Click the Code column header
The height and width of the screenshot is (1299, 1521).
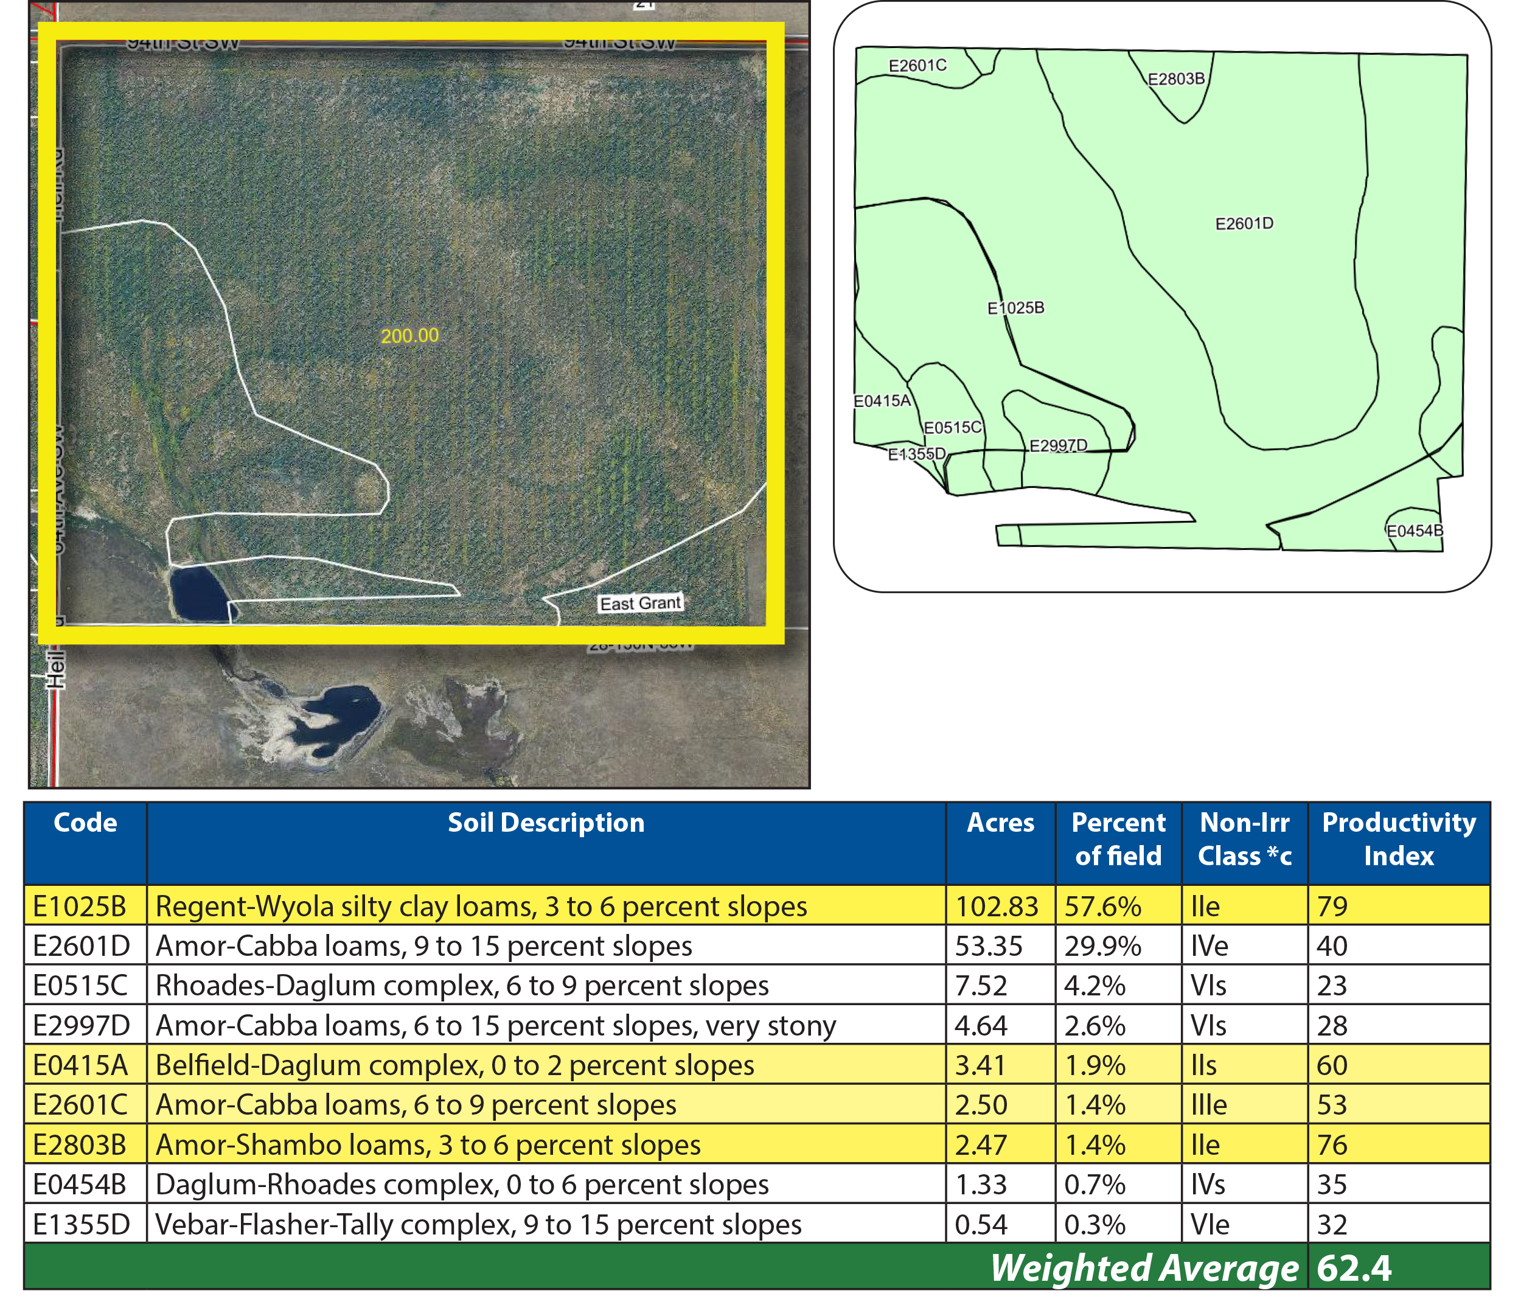85,823
